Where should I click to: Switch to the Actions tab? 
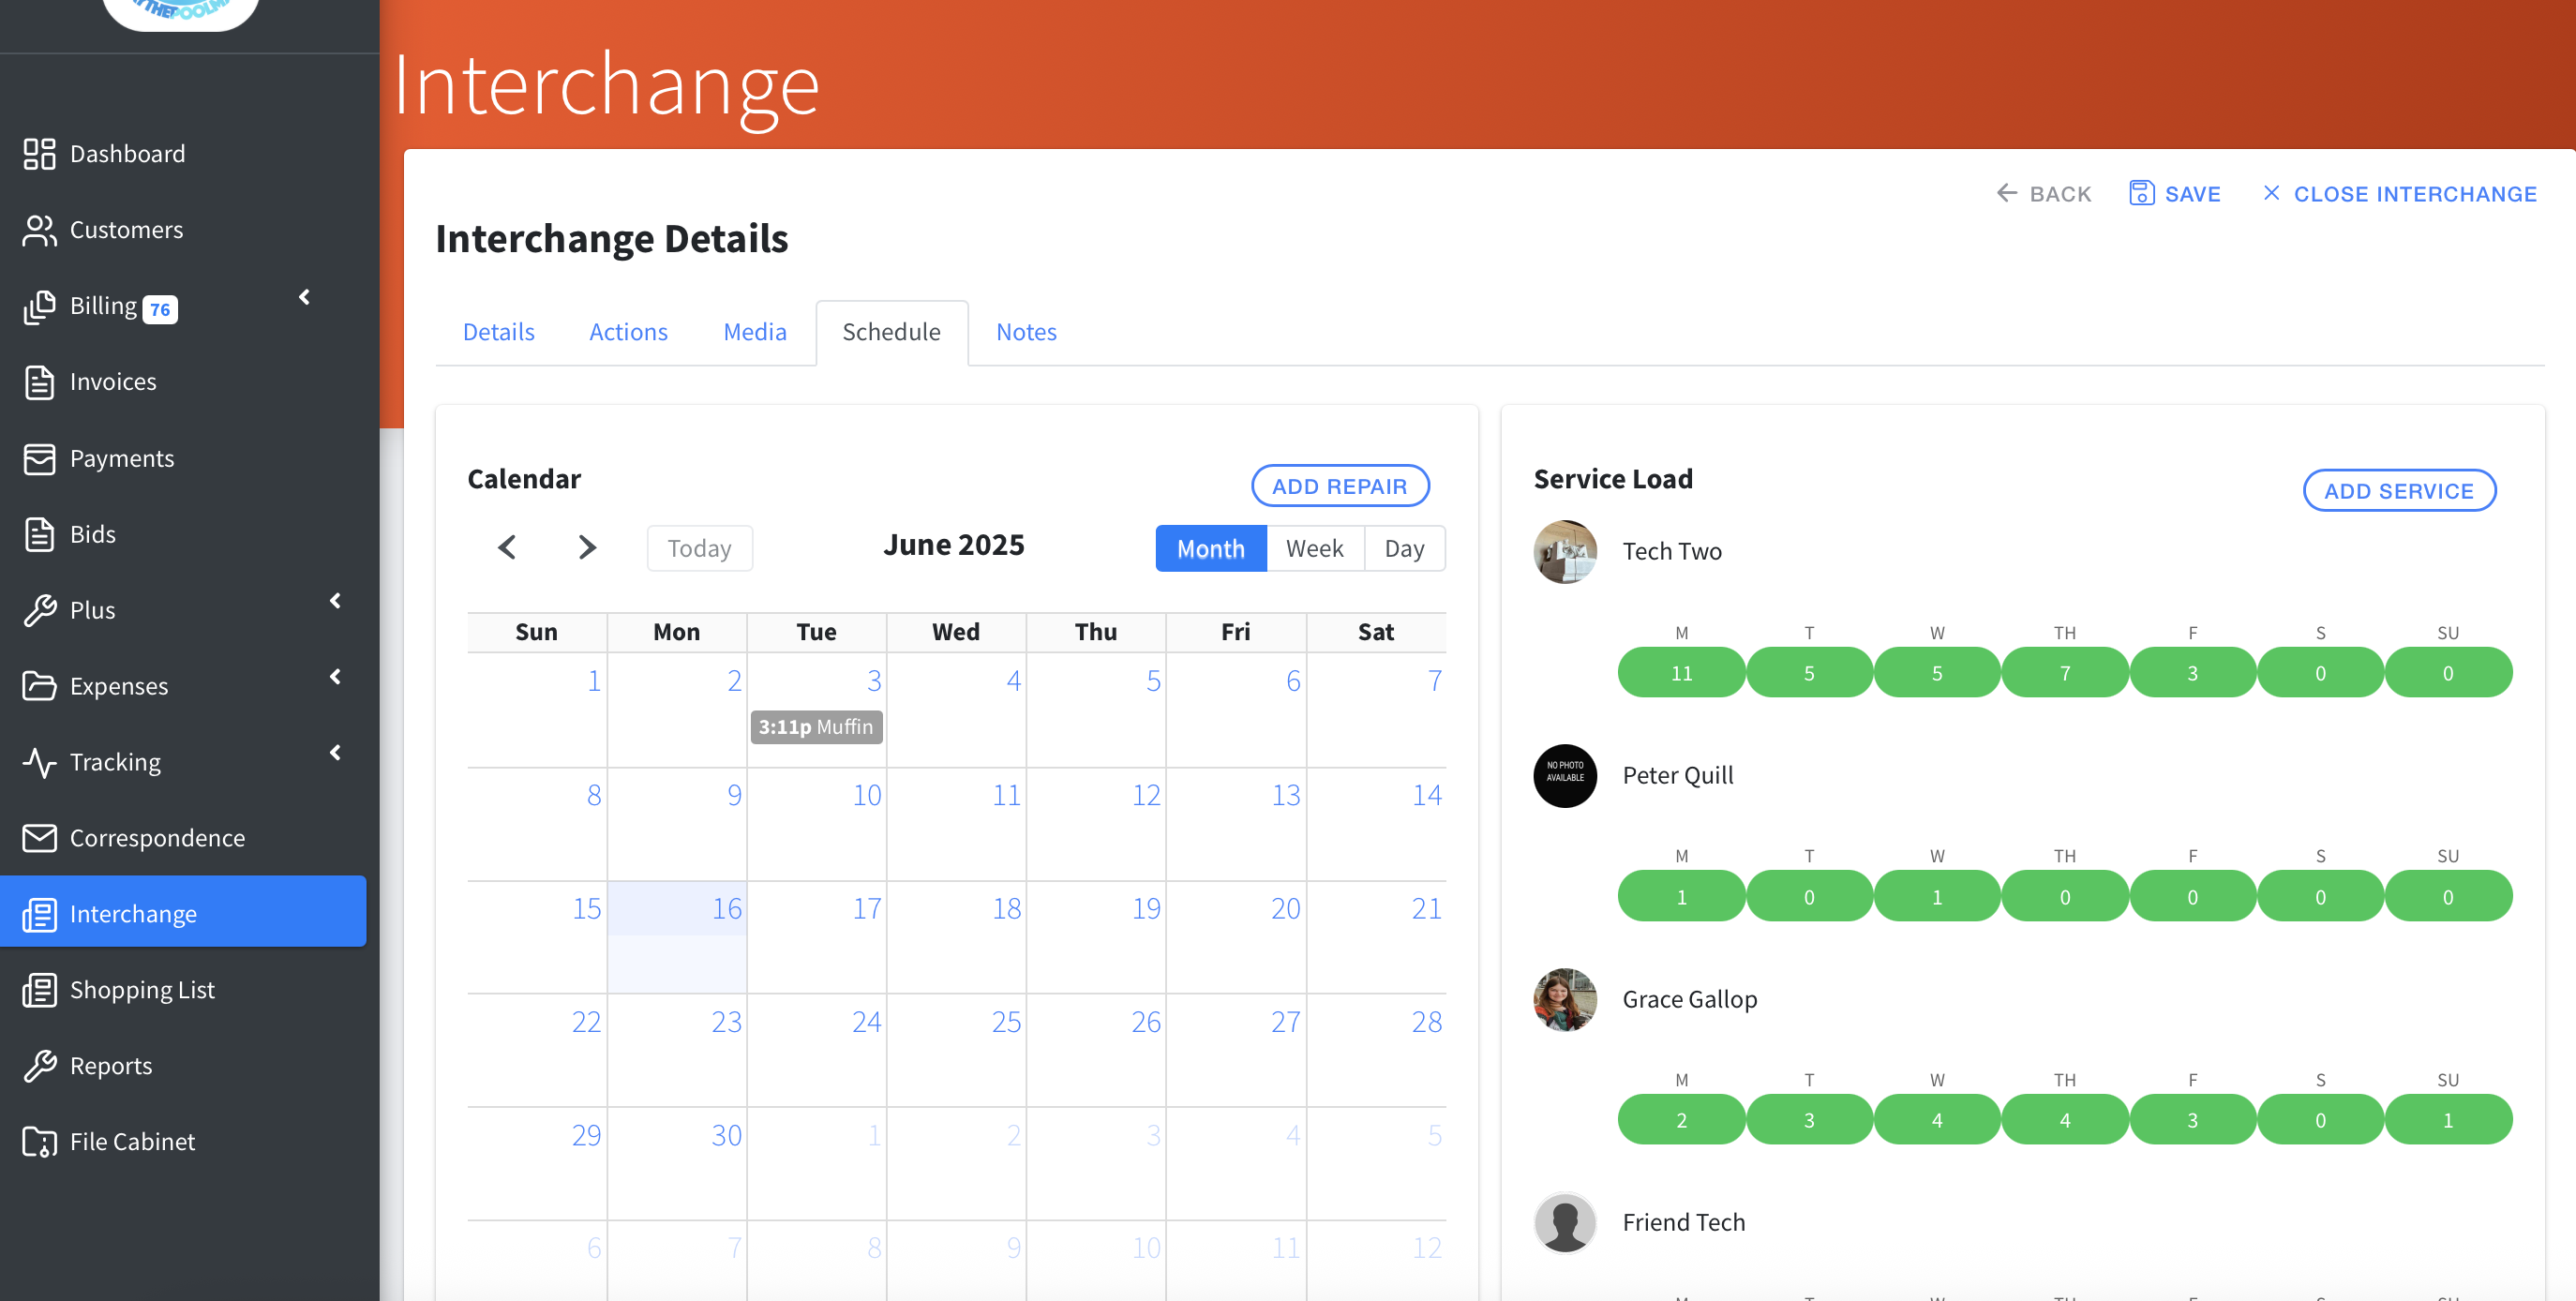tap(628, 332)
